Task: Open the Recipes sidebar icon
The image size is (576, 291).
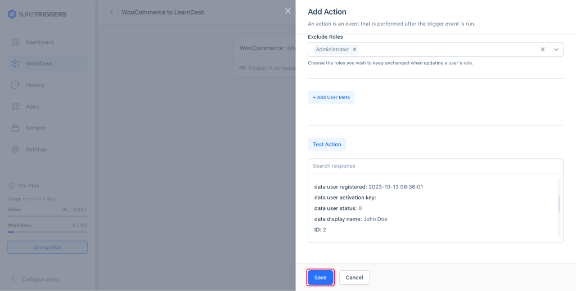Action: [15, 128]
